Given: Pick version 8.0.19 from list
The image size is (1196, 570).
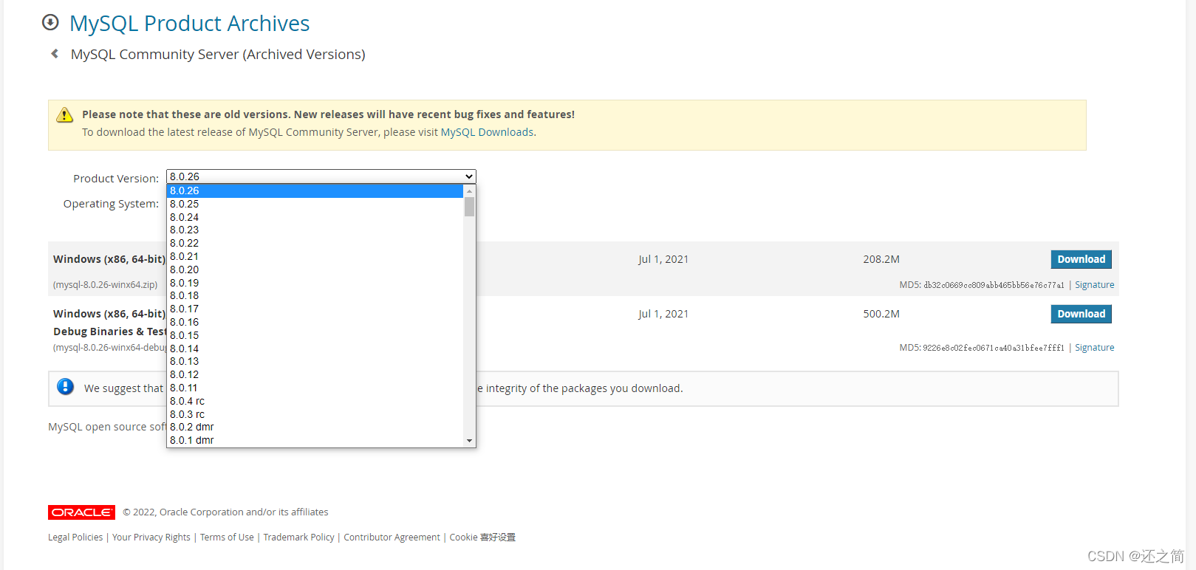Looking at the screenshot, I should tap(315, 283).
